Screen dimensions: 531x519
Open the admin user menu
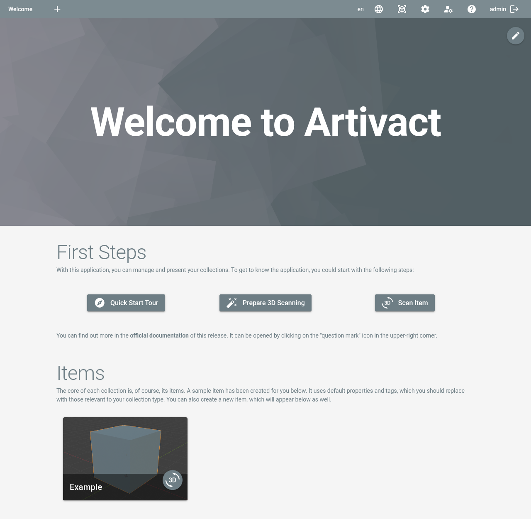[x=497, y=9]
